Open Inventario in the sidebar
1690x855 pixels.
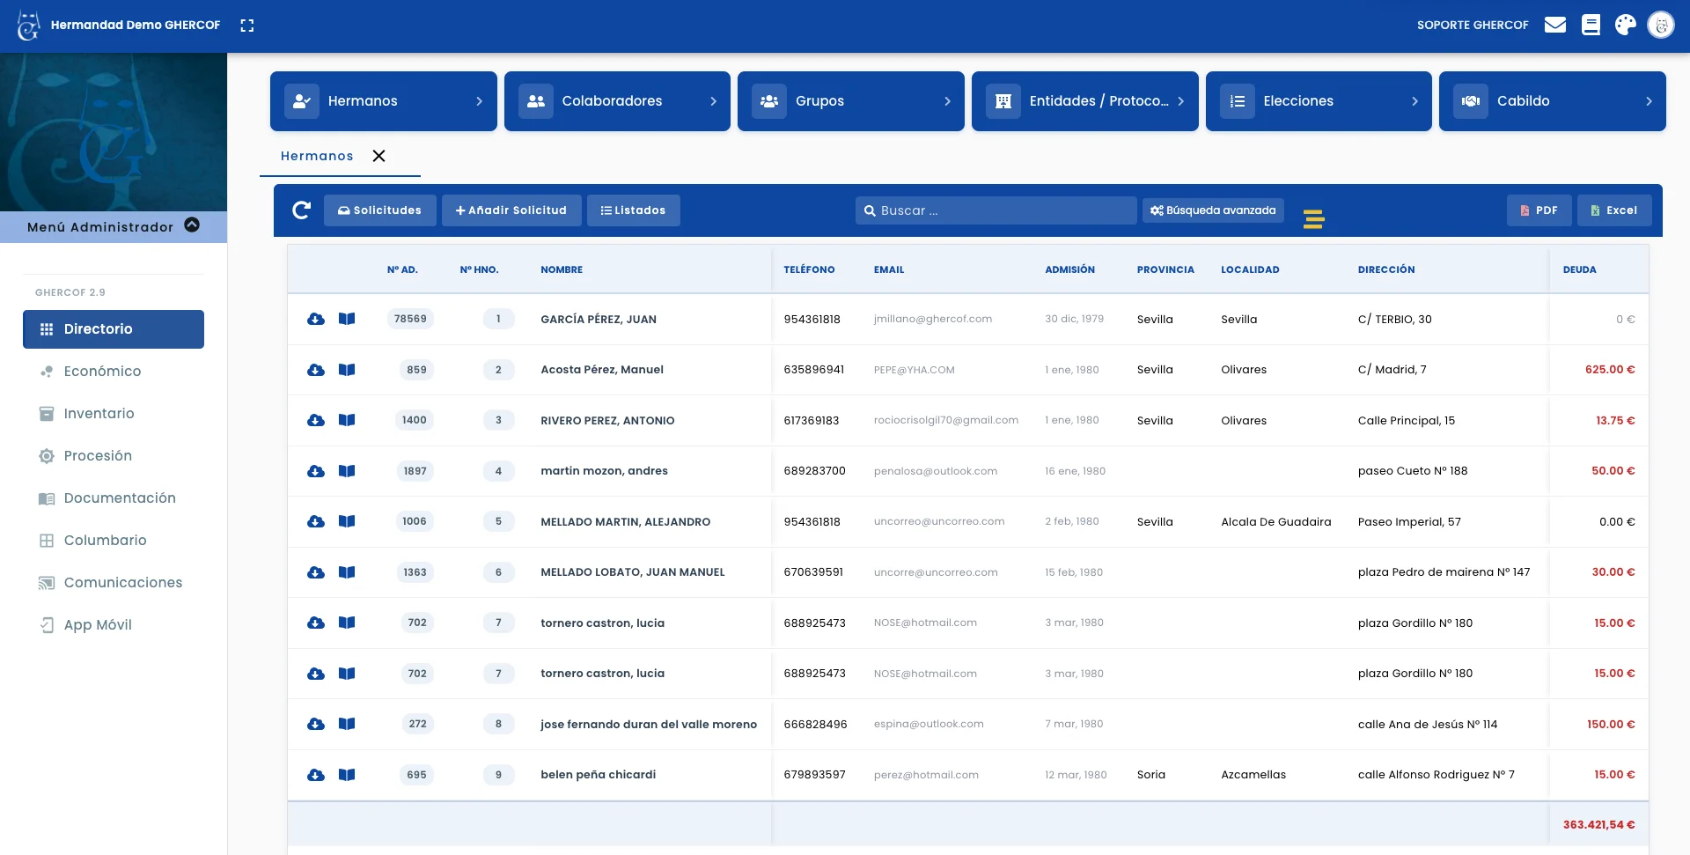click(x=114, y=414)
